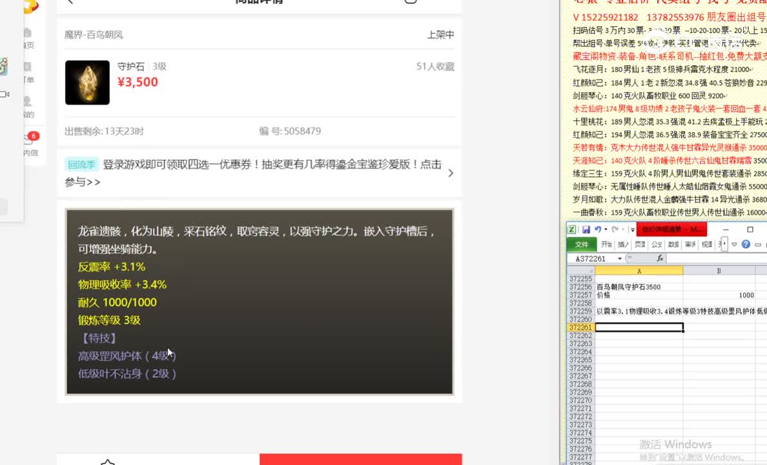Select row header 372265
The width and height of the screenshot is (767, 465).
point(580,360)
